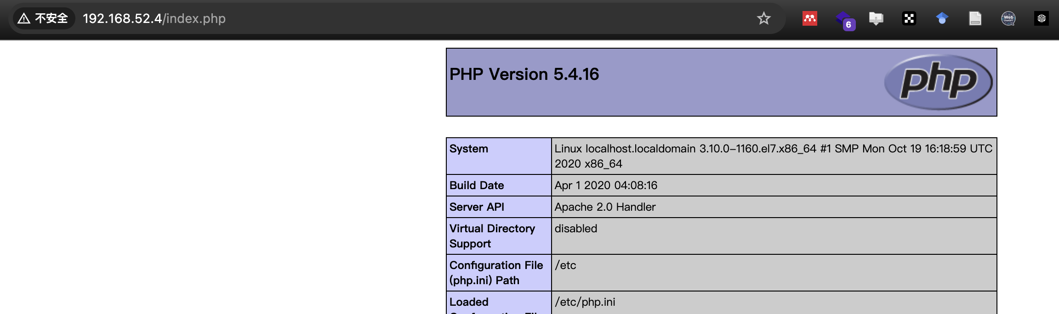Click the black geometric extension icon at far right
1059x314 pixels.
pyautogui.click(x=1041, y=18)
